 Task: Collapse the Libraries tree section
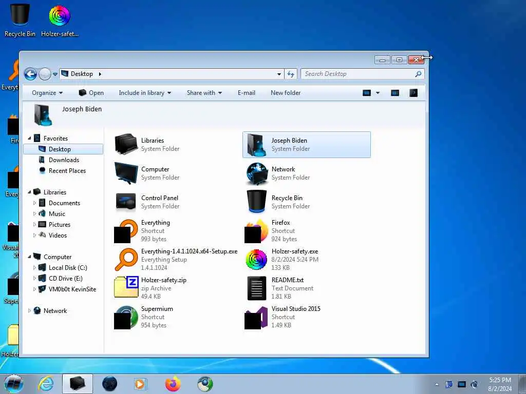click(29, 192)
